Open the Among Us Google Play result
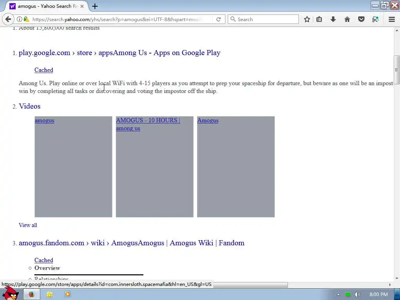This screenshot has width=400, height=300. (x=120, y=53)
